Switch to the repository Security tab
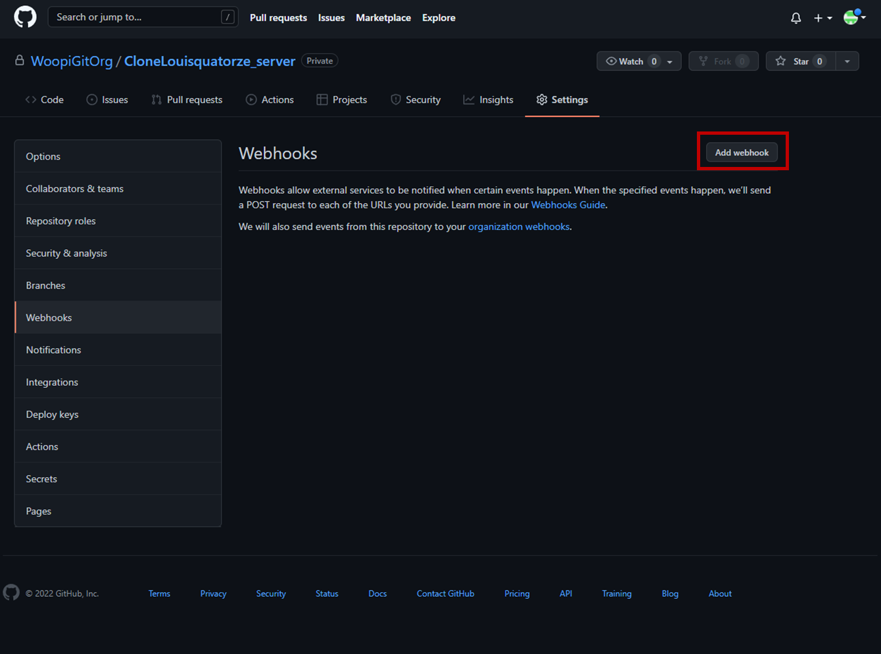The width and height of the screenshot is (881, 654). click(x=416, y=100)
